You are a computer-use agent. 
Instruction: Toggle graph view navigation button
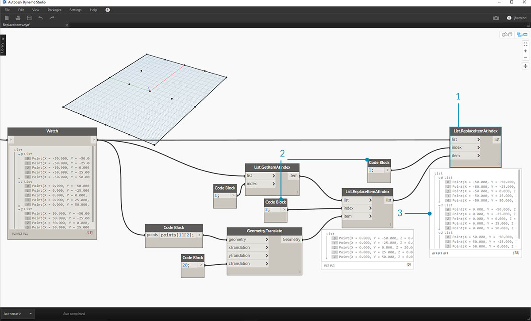[x=522, y=35]
